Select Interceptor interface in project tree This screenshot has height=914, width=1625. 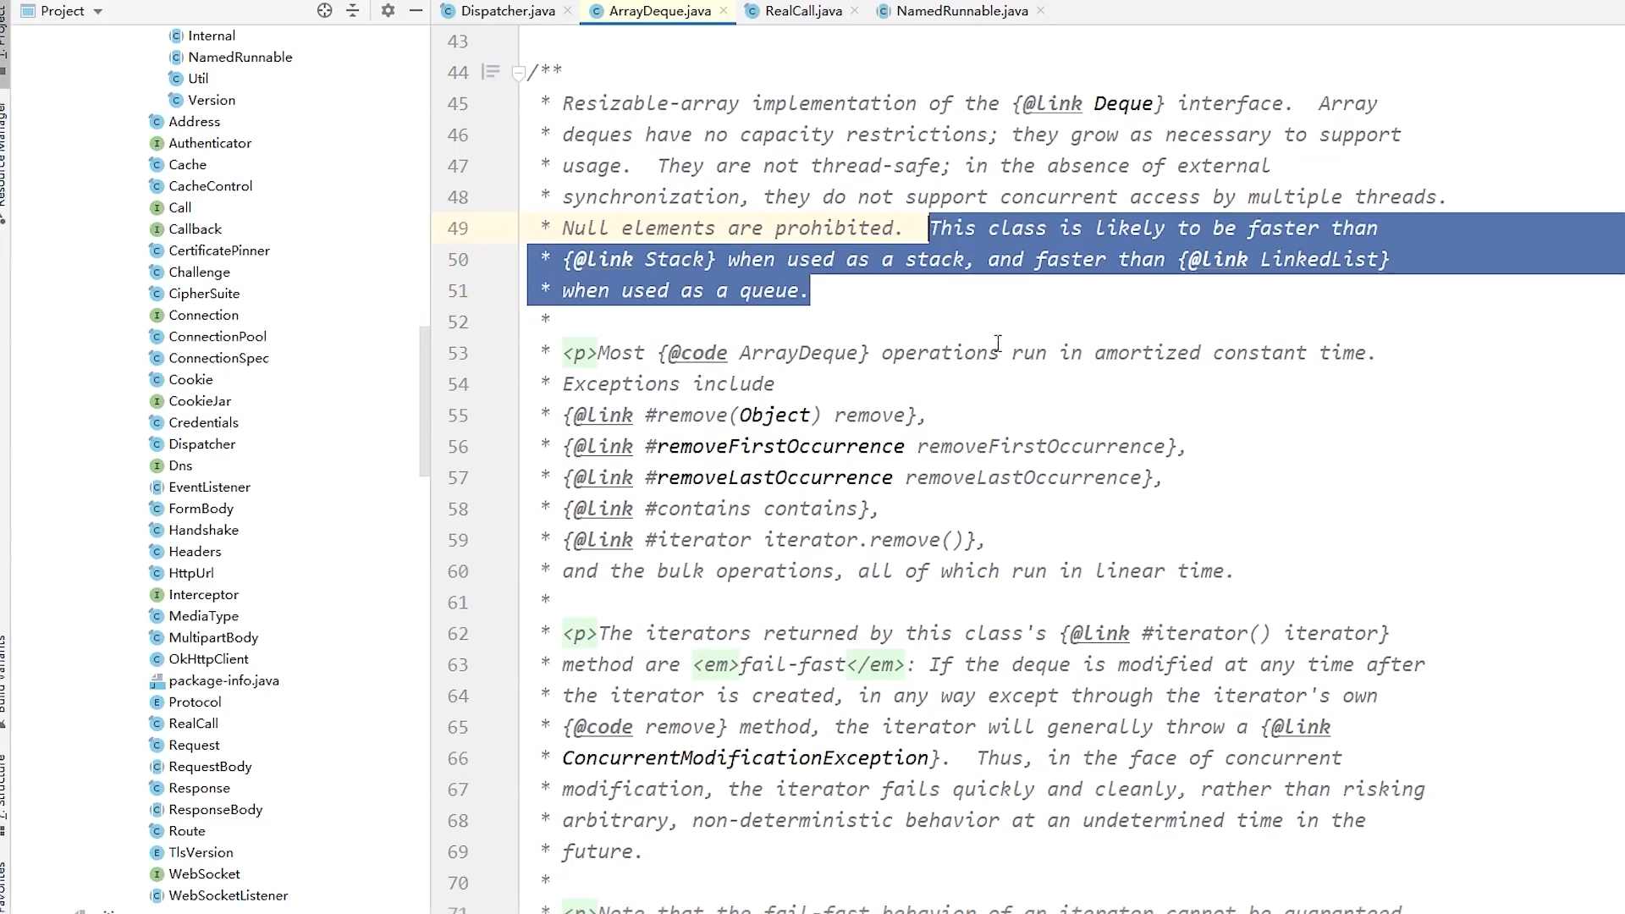[203, 595]
